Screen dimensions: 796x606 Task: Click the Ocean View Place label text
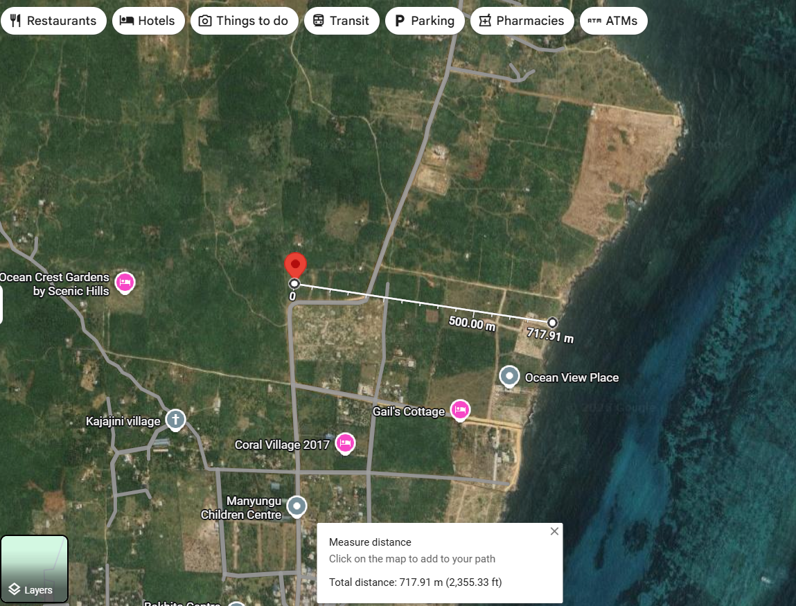572,377
